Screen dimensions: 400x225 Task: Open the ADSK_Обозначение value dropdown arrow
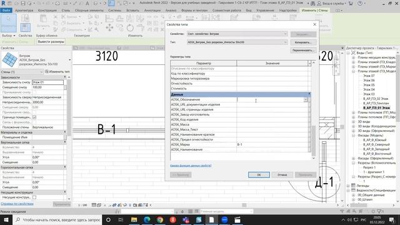(306, 100)
